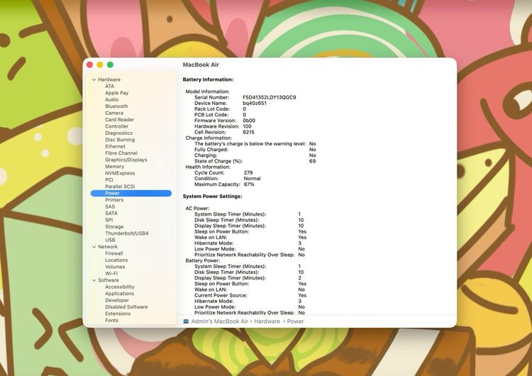Select Firewall under Network
This screenshot has width=532, height=376.
[x=113, y=253]
